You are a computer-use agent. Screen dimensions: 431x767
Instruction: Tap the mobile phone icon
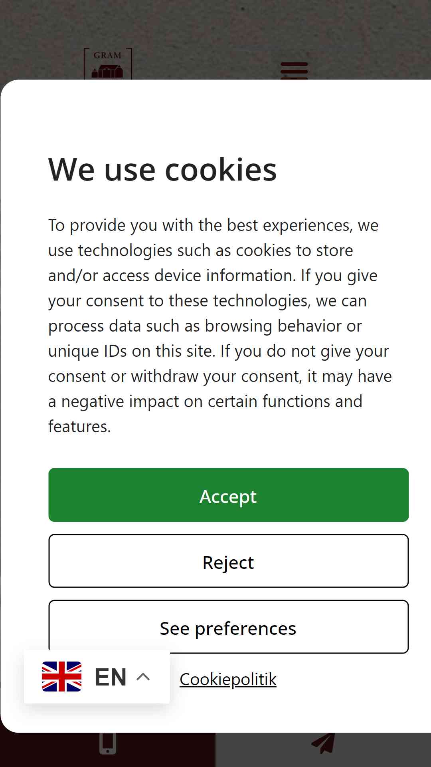coord(108,743)
